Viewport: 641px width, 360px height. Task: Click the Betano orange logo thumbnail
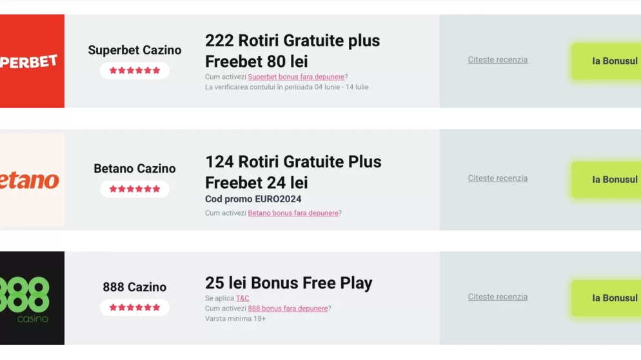click(x=32, y=180)
